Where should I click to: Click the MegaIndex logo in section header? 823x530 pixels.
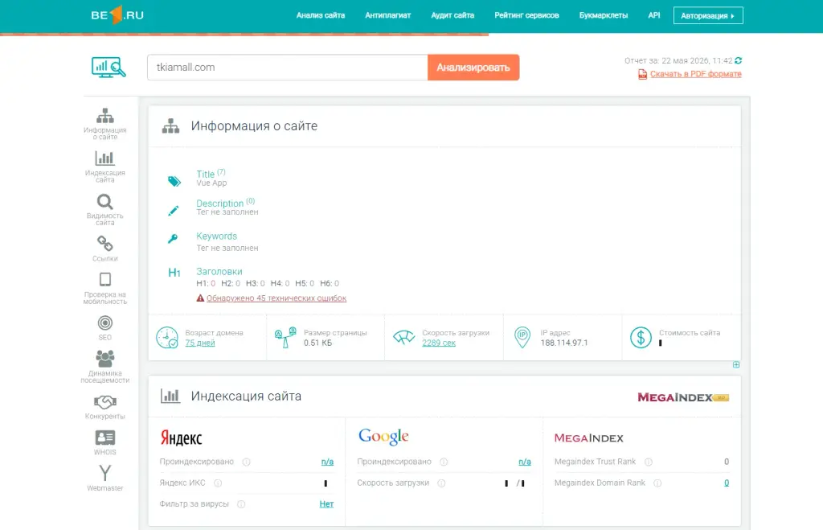pos(683,397)
